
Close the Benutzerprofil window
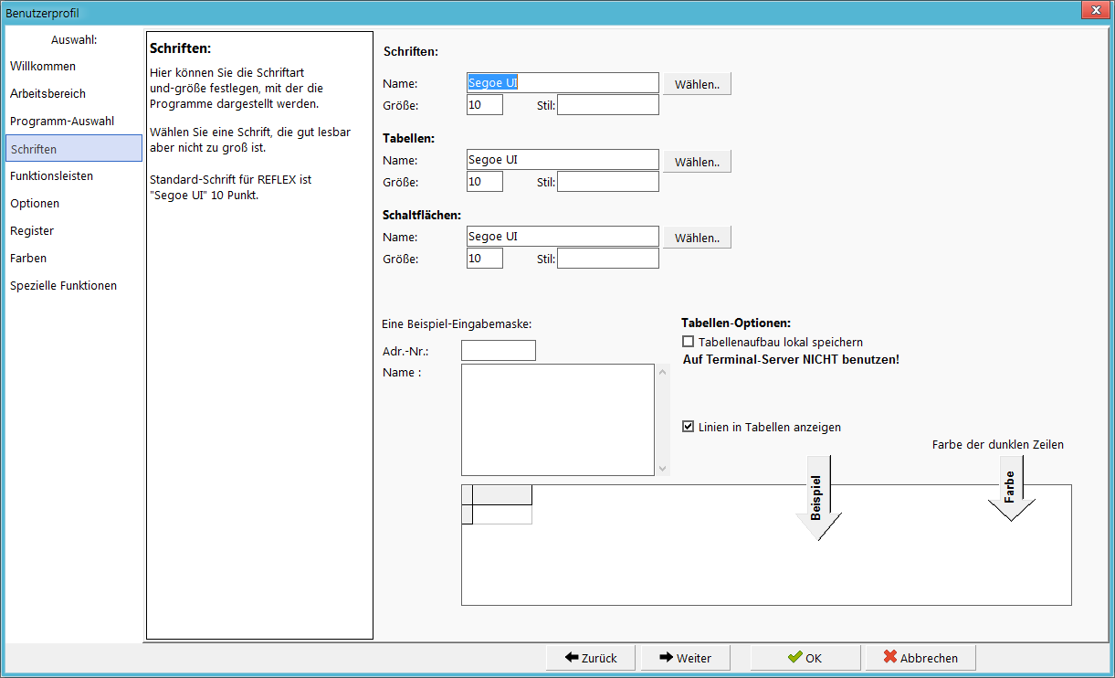click(x=1093, y=10)
